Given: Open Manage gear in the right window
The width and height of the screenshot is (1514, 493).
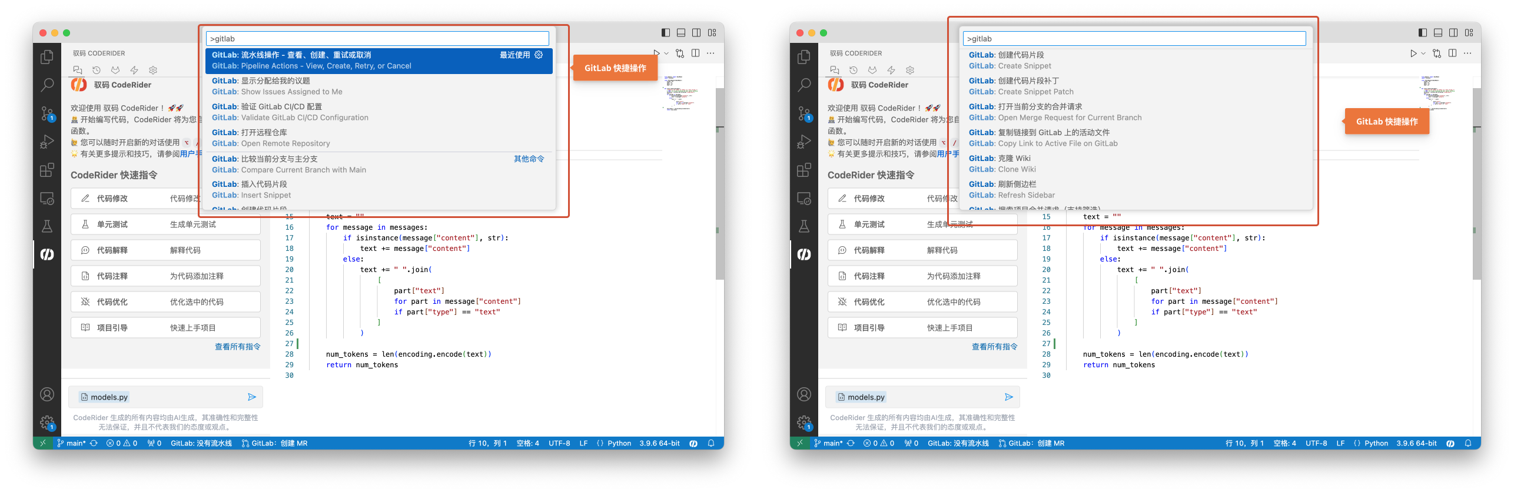Looking at the screenshot, I should point(804,422).
